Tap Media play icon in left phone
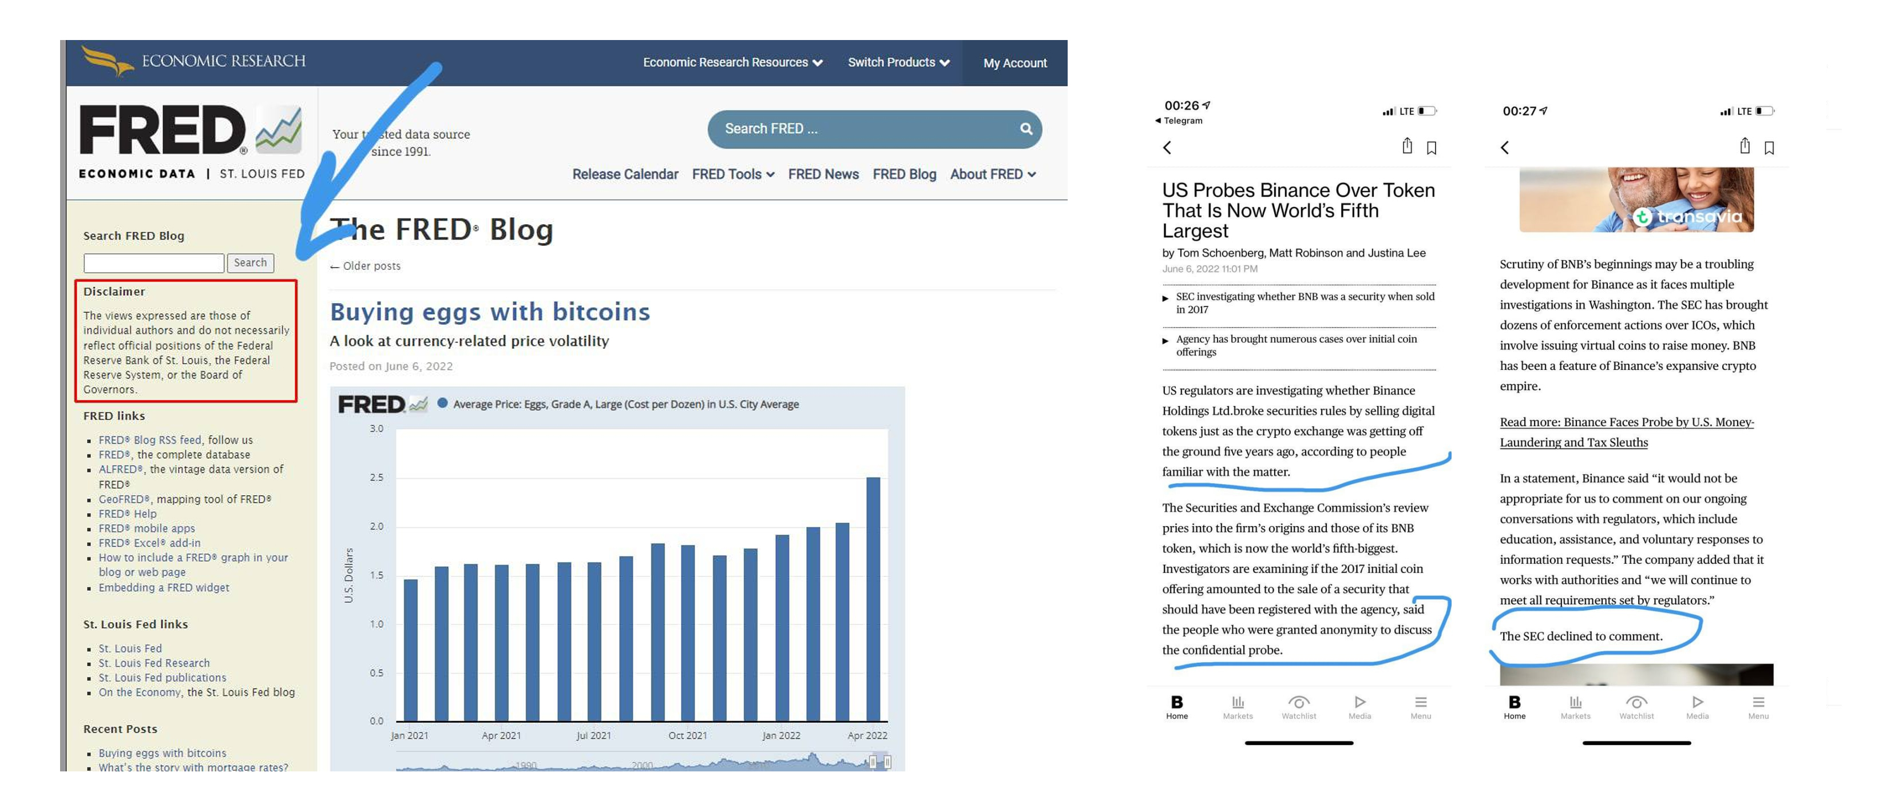This screenshot has height=812, width=1883. [1359, 707]
